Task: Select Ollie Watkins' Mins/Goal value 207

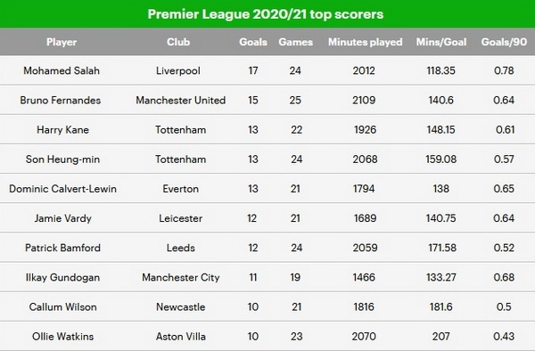Action: click(x=440, y=337)
